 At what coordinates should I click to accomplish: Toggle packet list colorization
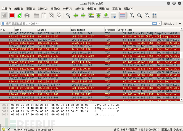pos(123,15)
